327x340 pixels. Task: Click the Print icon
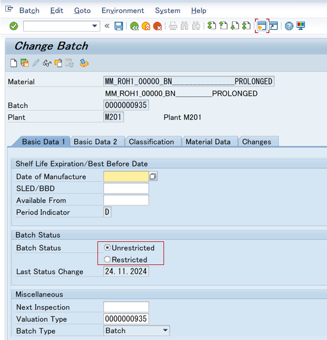(173, 26)
